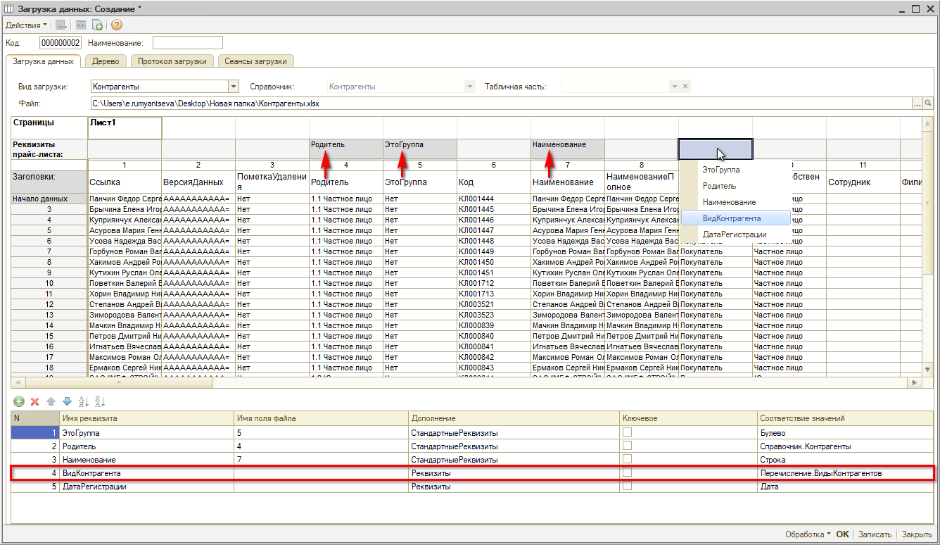Click the Наименование input field
940x545 pixels.
(187, 43)
